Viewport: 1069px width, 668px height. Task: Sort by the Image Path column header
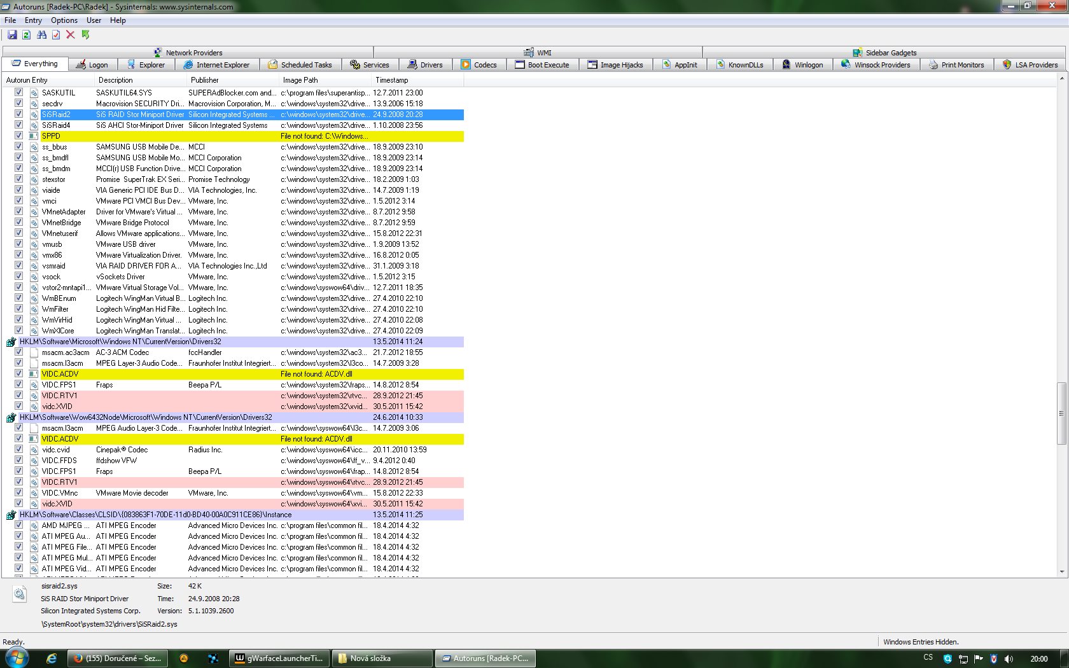325,80
